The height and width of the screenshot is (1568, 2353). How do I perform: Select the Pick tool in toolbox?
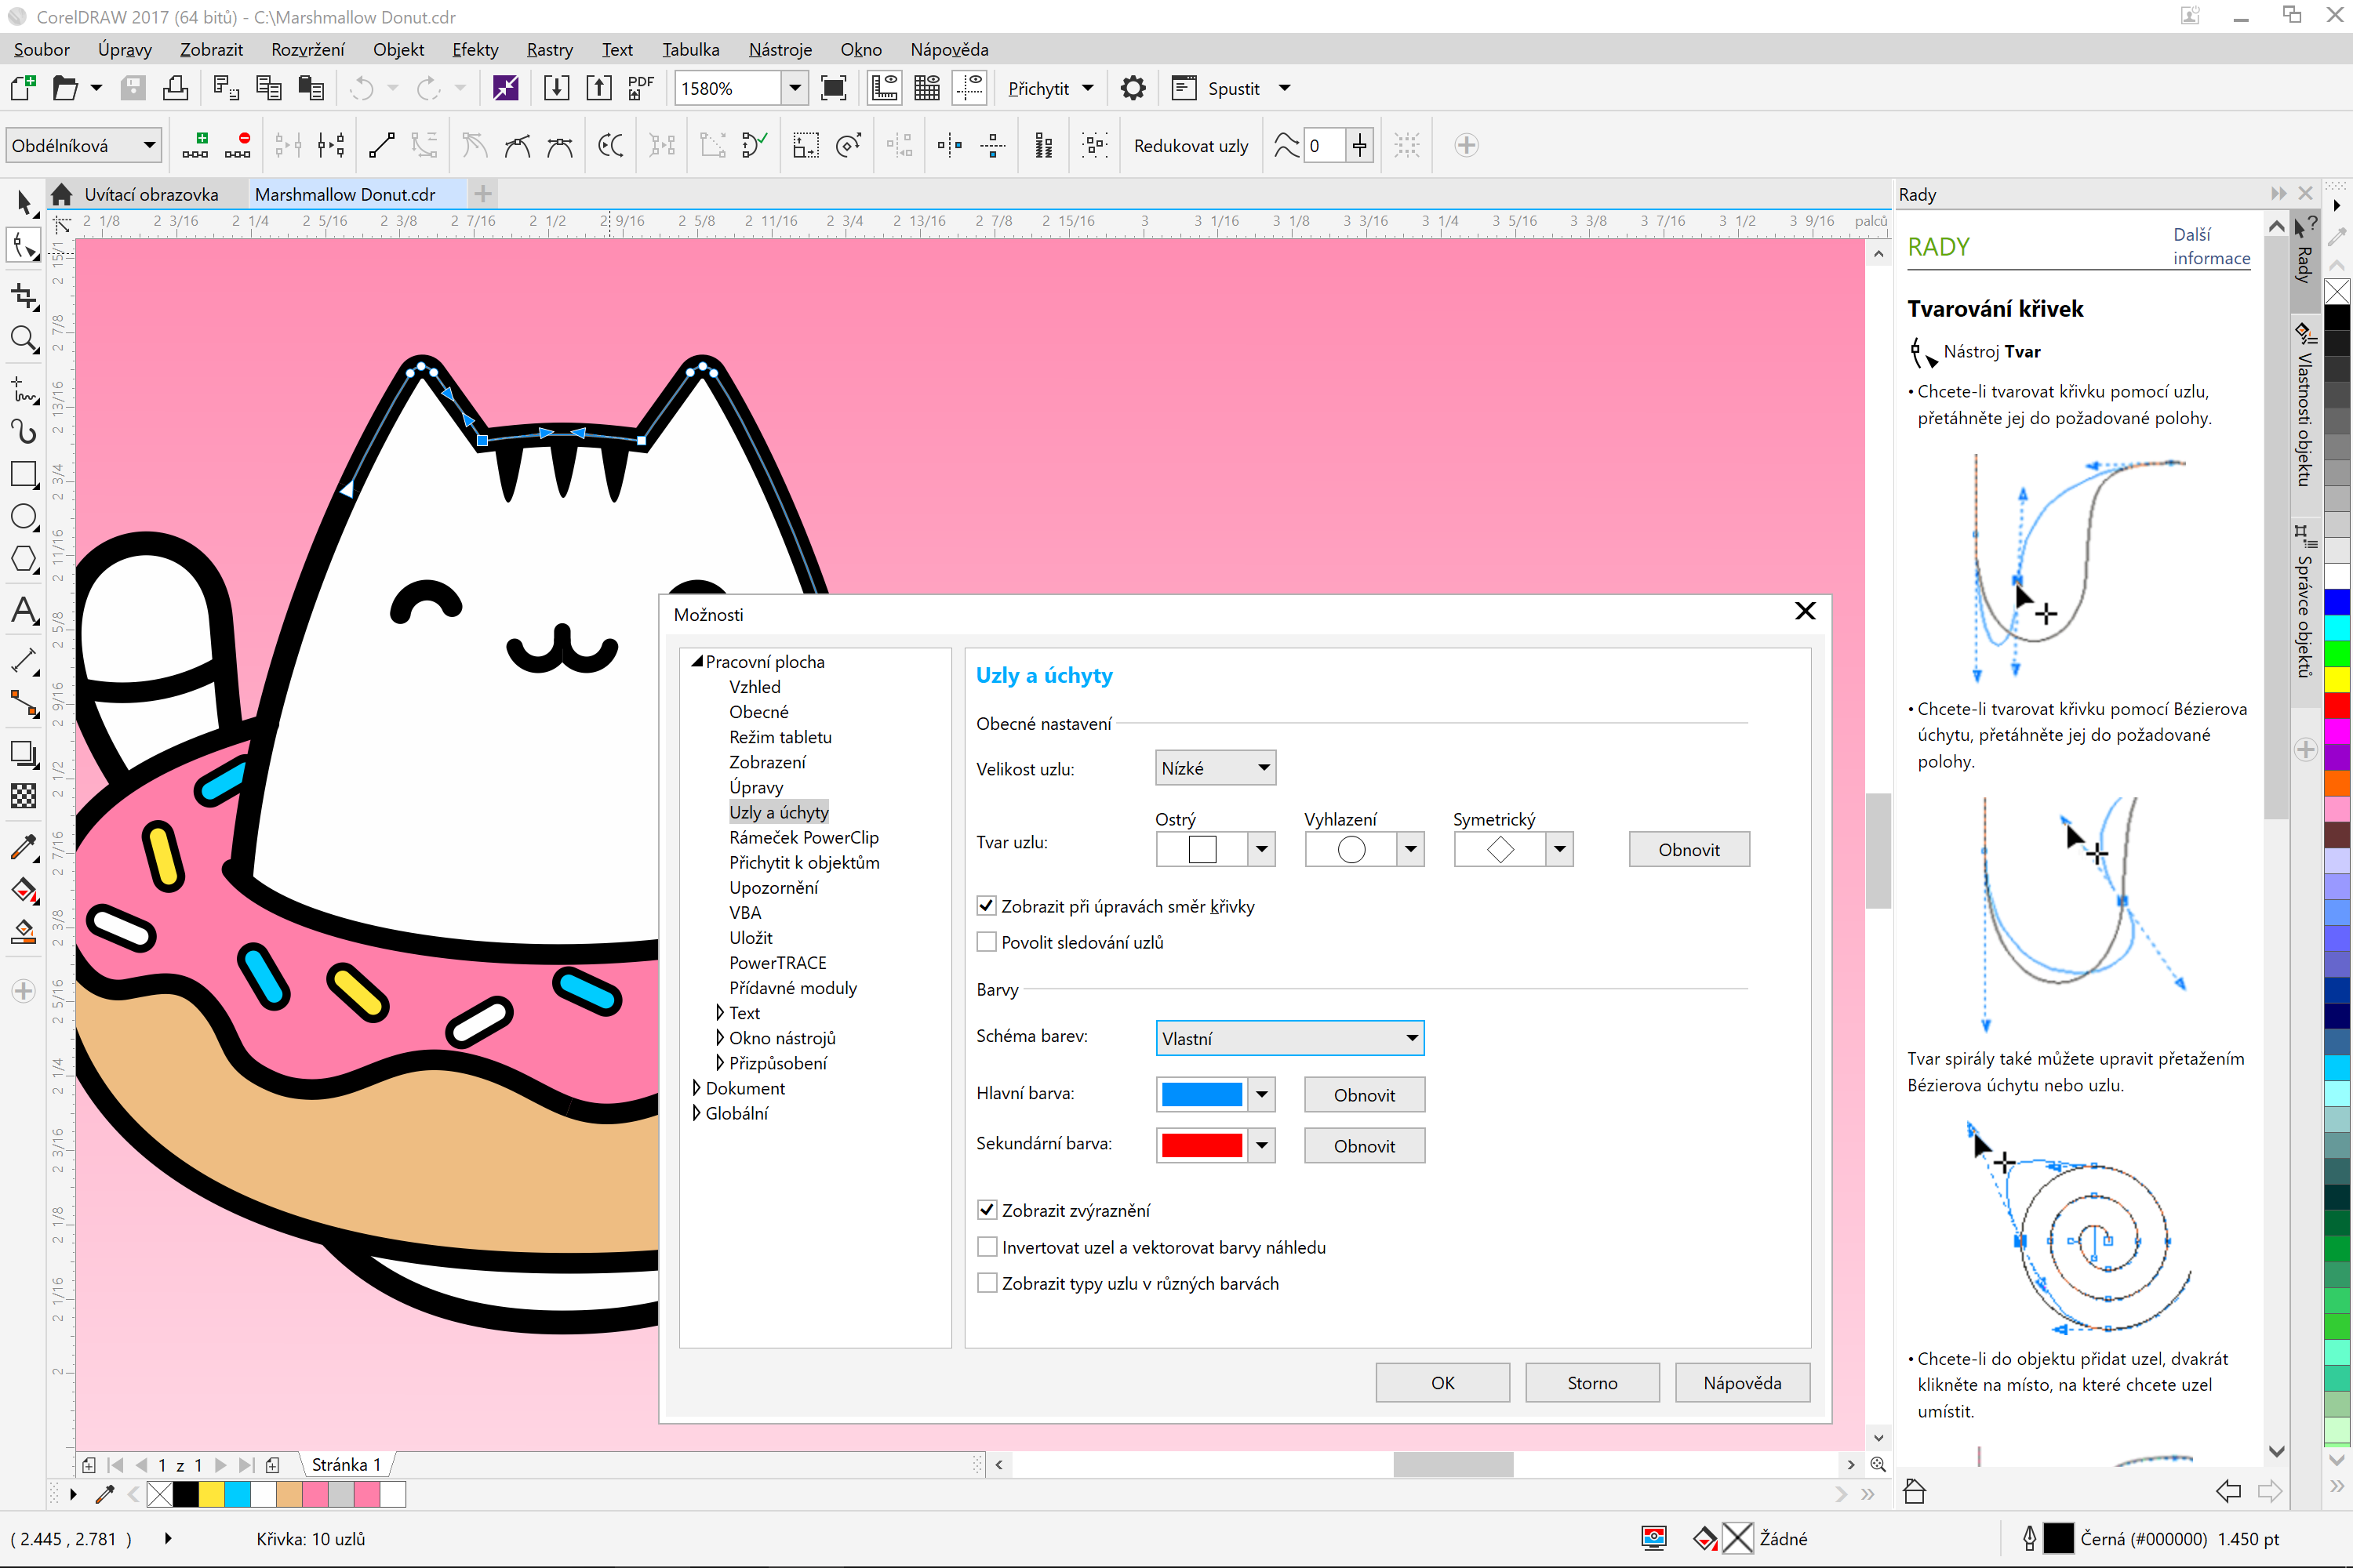24,202
